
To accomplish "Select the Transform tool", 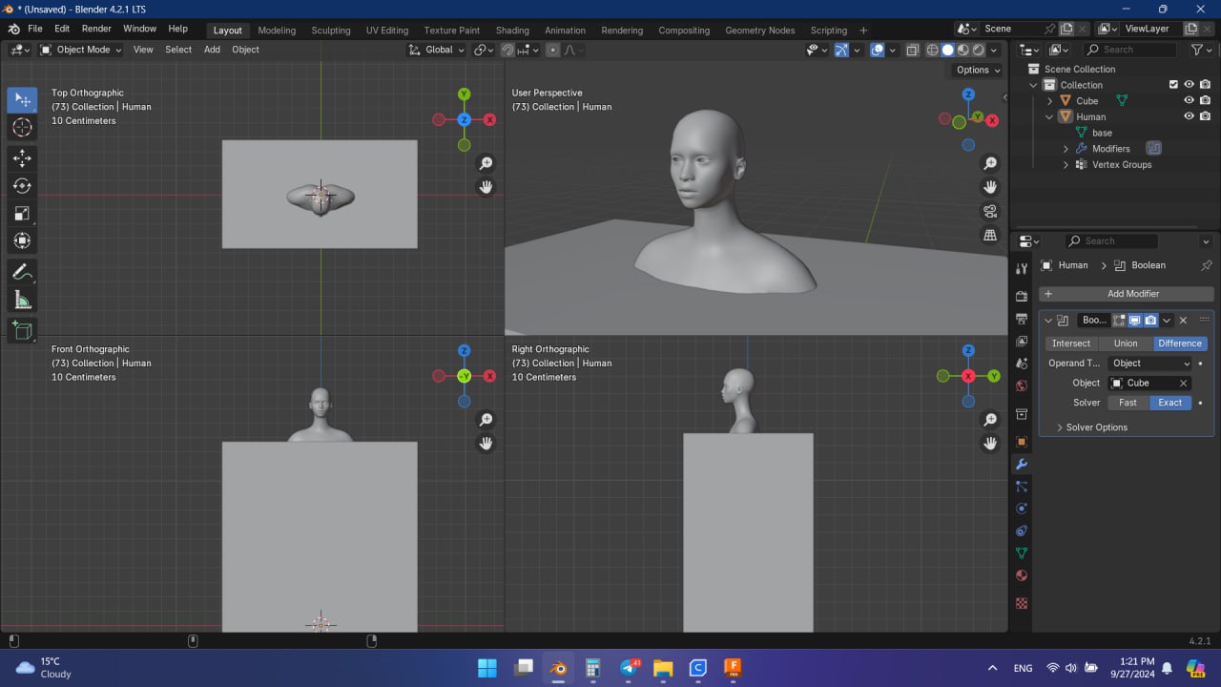I will [23, 240].
